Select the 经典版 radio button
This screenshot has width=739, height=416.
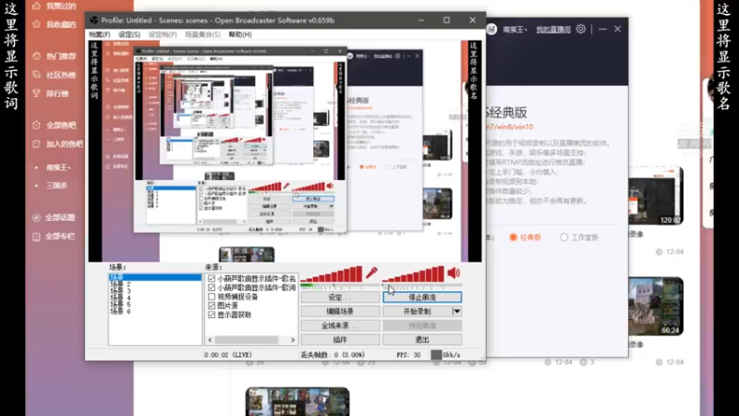(x=514, y=238)
